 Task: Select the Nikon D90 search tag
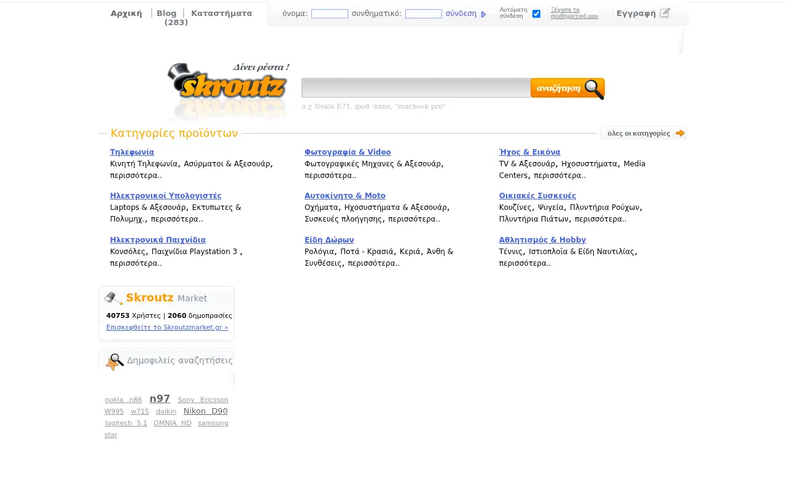(206, 411)
